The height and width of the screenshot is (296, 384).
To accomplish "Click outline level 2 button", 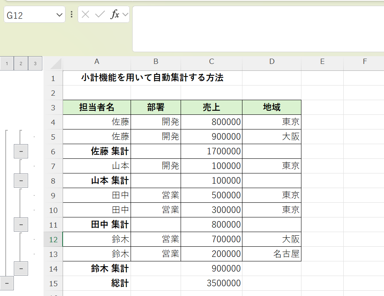I will [21, 64].
